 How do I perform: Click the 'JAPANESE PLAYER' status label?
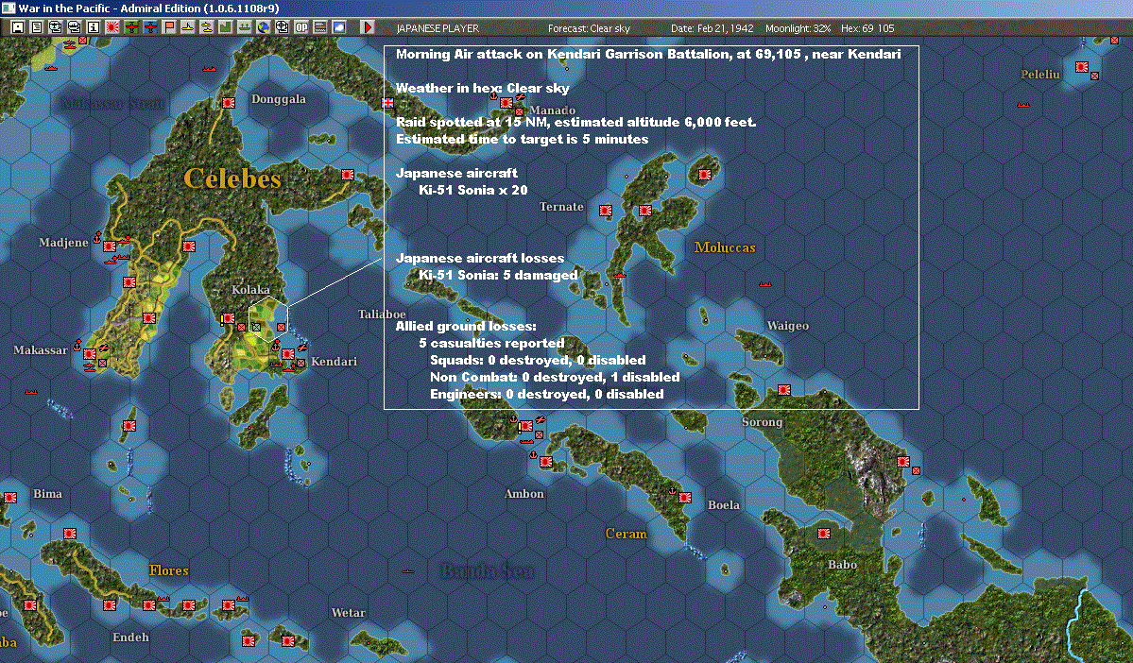(438, 28)
